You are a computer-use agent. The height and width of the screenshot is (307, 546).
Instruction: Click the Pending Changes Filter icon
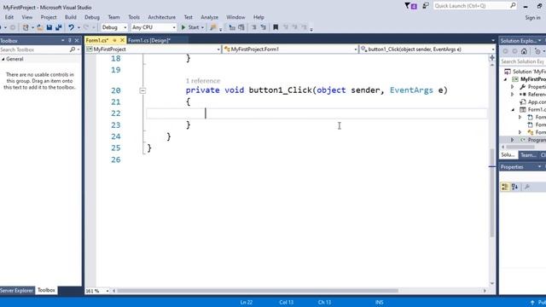pyautogui.click(x=537, y=51)
